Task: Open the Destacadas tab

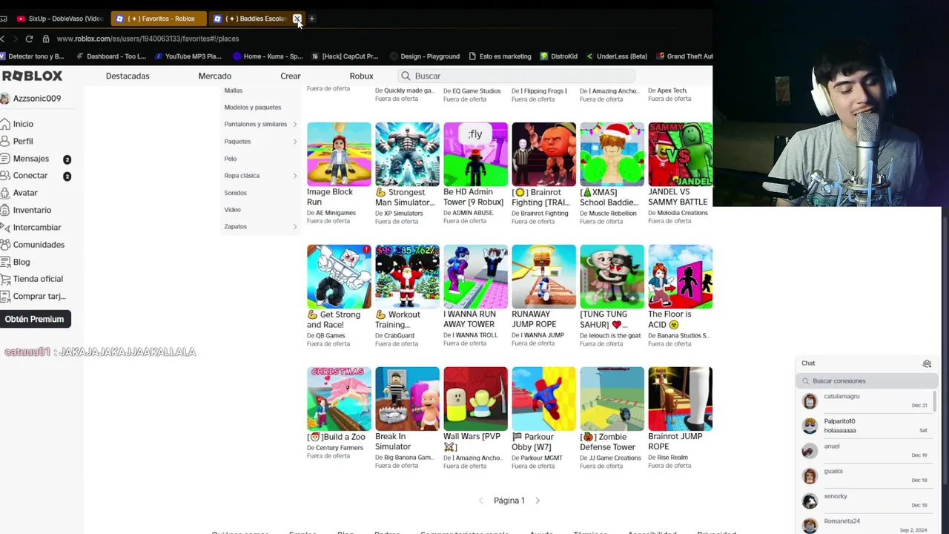Action: pyautogui.click(x=128, y=76)
